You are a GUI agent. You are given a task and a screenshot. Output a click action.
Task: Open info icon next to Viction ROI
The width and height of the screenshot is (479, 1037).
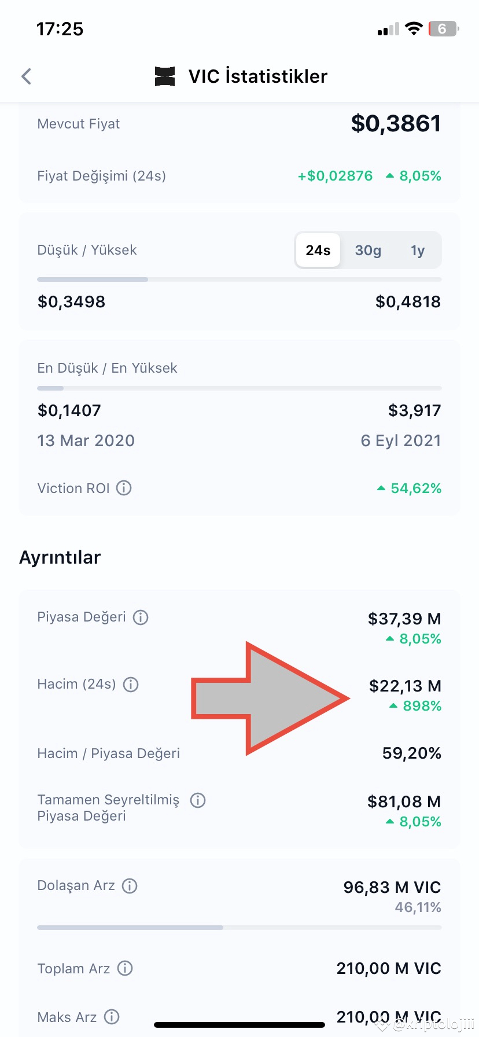124,488
